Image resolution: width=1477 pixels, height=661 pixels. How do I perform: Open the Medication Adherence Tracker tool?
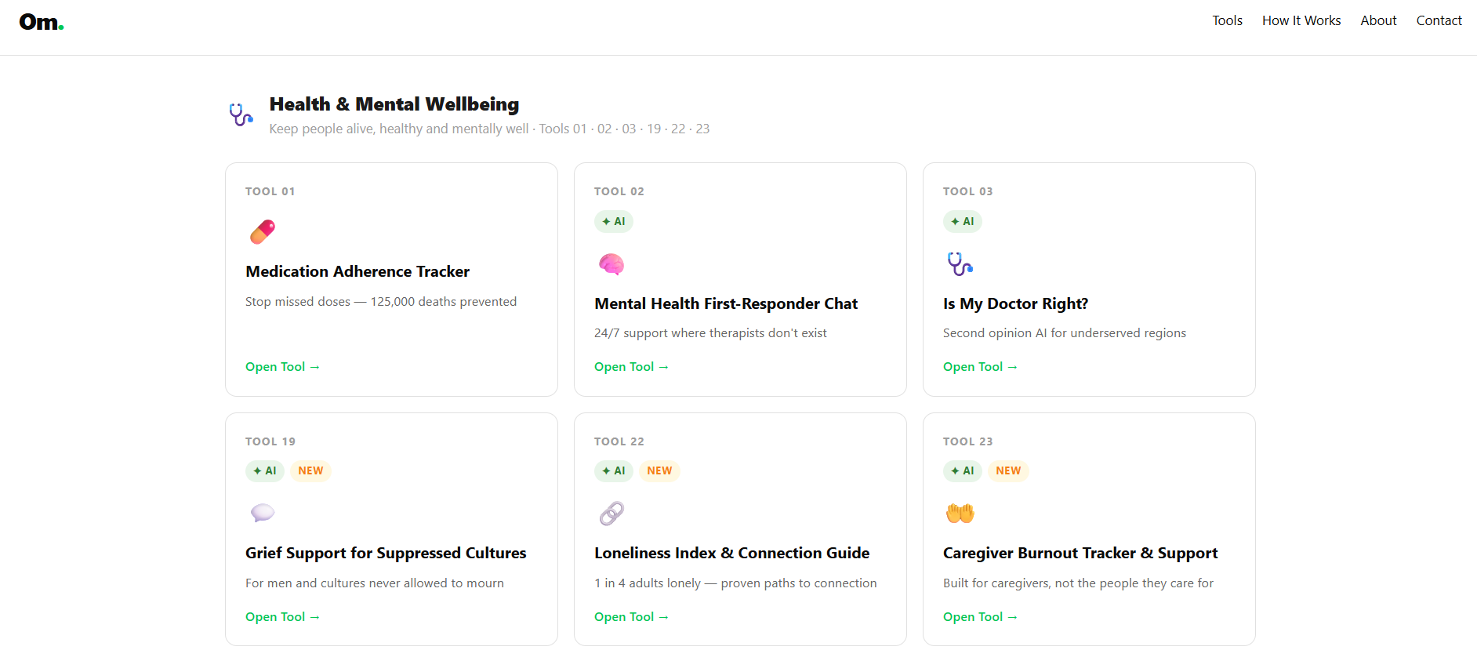click(x=282, y=366)
